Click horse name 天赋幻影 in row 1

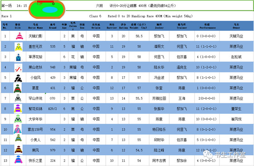point(35,36)
